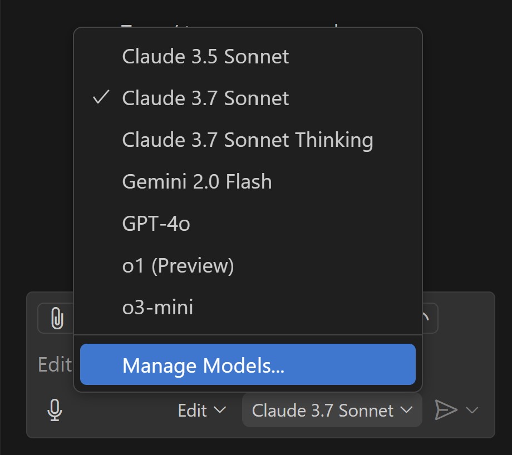Expand the send options chevron
Screen dimensions: 512x455
coord(472,411)
